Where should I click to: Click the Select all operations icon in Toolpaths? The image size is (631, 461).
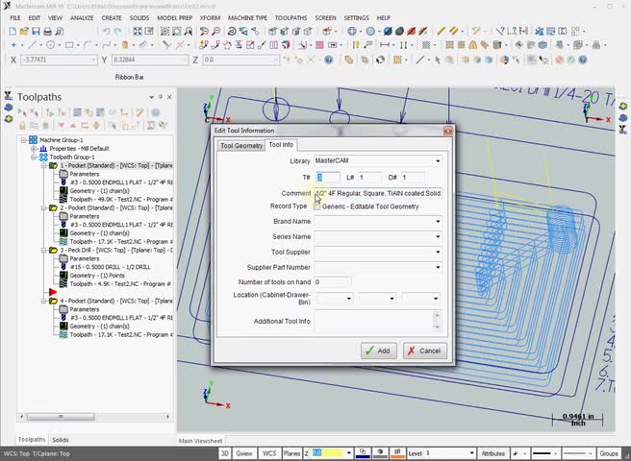click(x=22, y=112)
